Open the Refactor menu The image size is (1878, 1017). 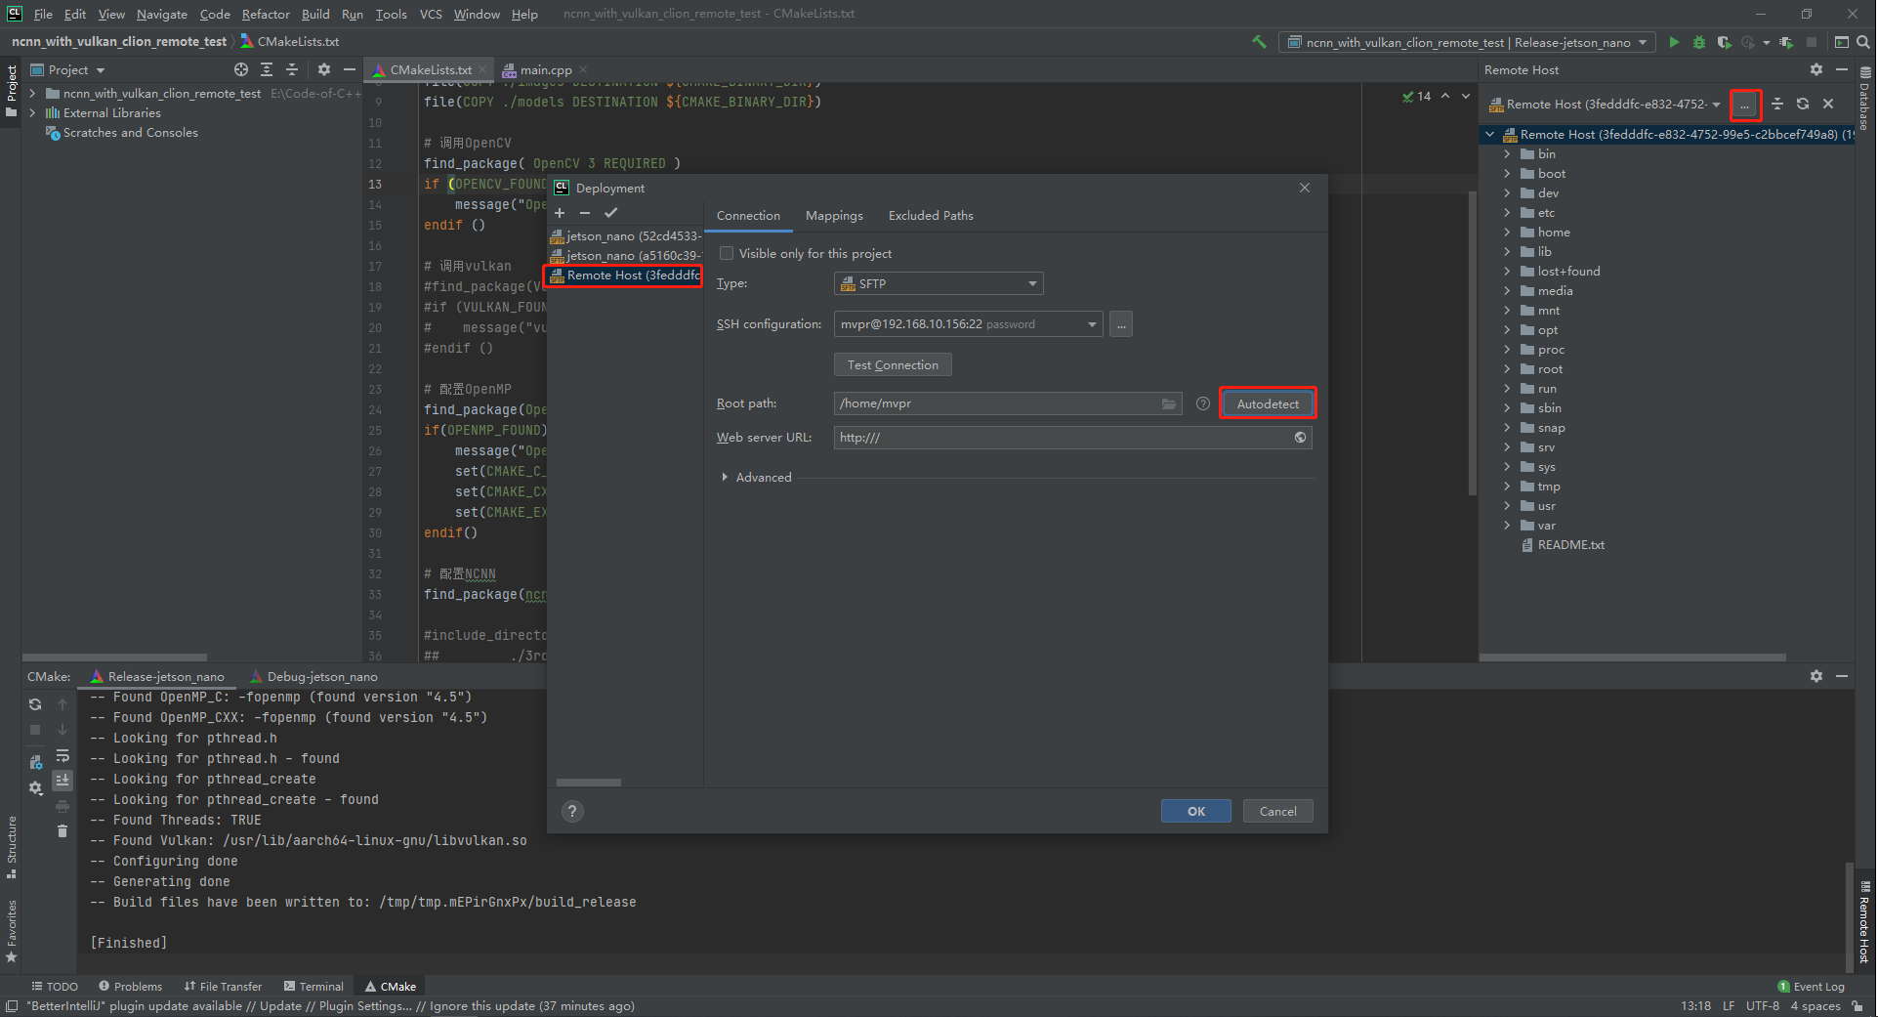(x=266, y=14)
